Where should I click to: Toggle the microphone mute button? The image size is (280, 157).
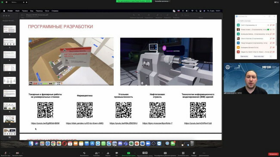(5, 153)
